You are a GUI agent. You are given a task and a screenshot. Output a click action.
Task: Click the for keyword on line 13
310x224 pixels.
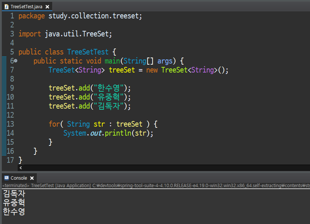click(54, 124)
